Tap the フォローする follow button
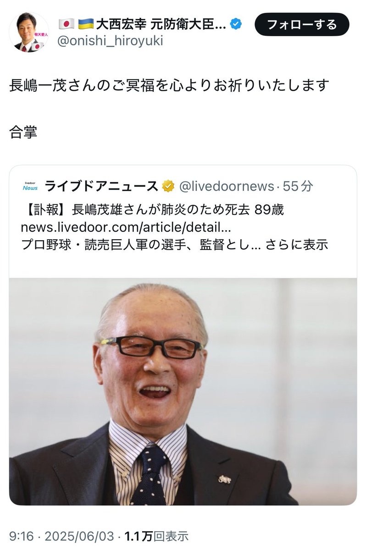Viewport: 366px width, 550px height. point(302,24)
